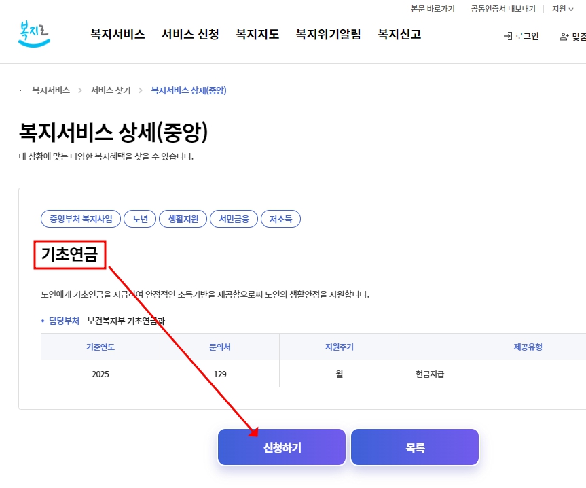Viewport: 586px width, 488px height.
Task: Open the 서비스 신청 menu
Action: point(190,34)
